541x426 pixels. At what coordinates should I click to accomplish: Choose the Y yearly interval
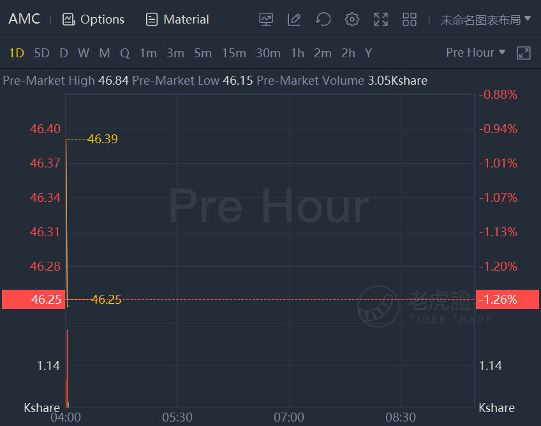click(x=368, y=53)
